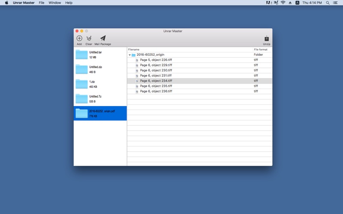
Task: Select the Untitled.zip folder icon
Action: [81, 69]
